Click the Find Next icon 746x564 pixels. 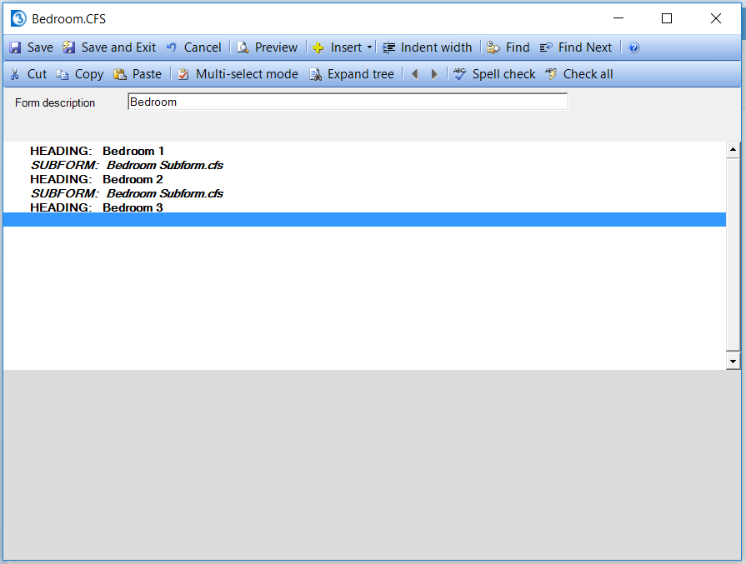[546, 47]
